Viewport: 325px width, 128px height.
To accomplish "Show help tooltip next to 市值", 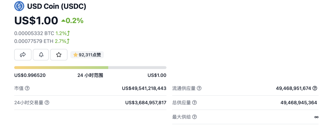I will coord(27,88).
